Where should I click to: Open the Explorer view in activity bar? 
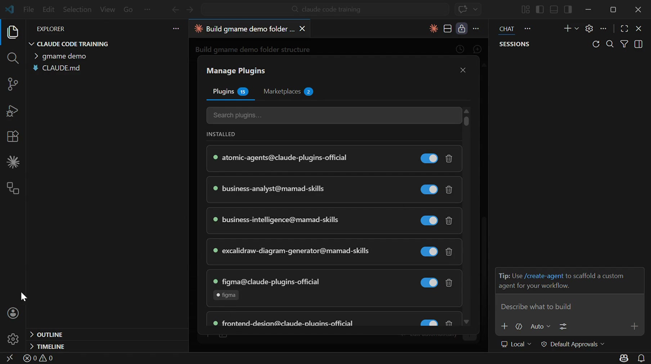pyautogui.click(x=13, y=32)
